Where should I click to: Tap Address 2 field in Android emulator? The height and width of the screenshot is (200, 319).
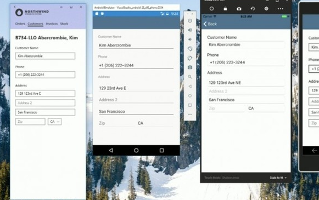(x=136, y=100)
